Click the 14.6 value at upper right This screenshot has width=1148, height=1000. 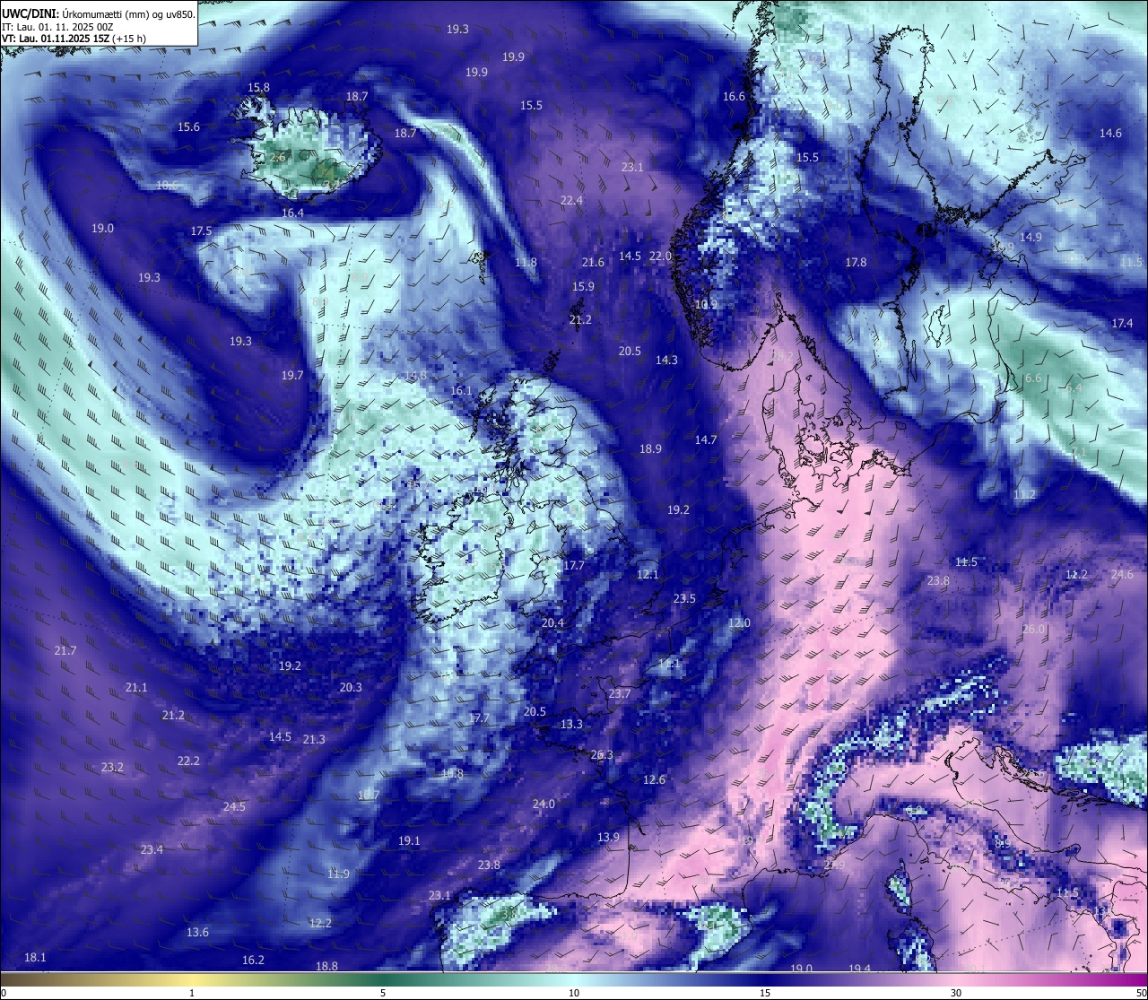[1110, 133]
